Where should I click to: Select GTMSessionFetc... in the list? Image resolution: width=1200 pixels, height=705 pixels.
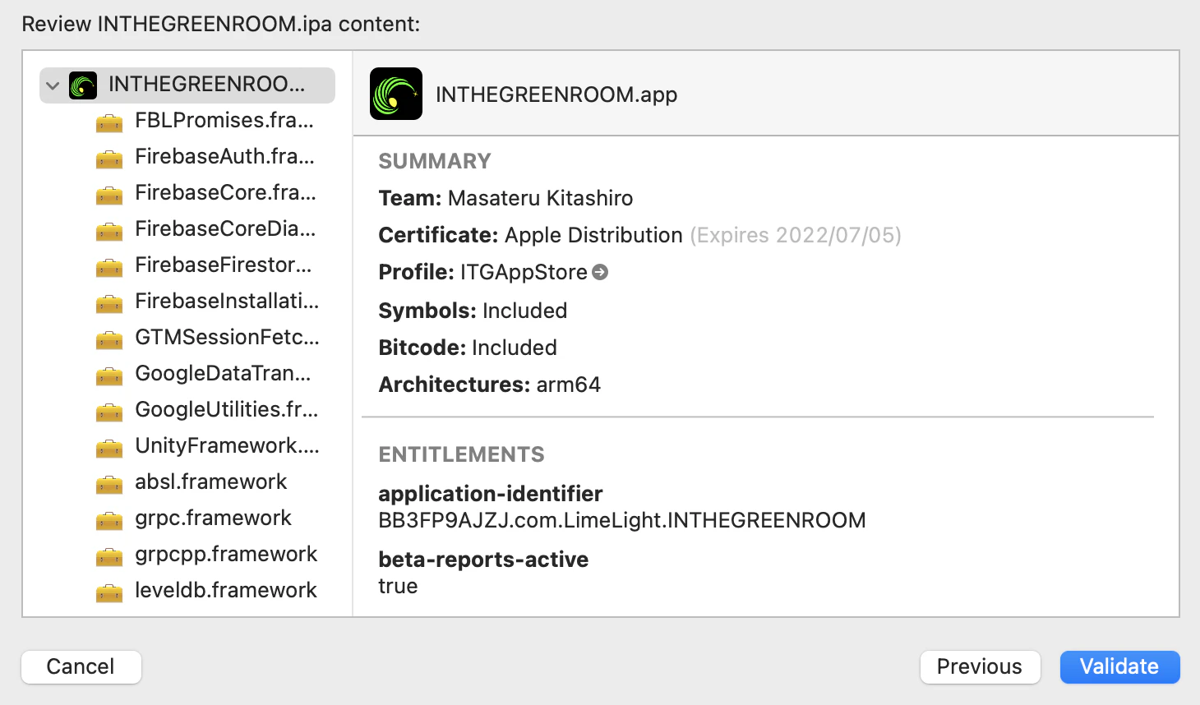point(228,337)
